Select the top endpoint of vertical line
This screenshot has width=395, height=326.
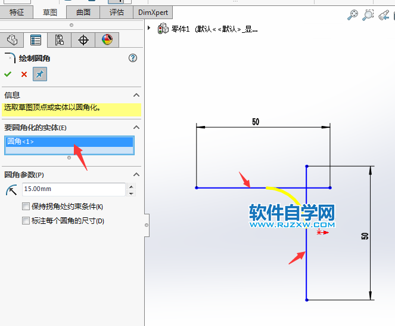pyautogui.click(x=307, y=166)
